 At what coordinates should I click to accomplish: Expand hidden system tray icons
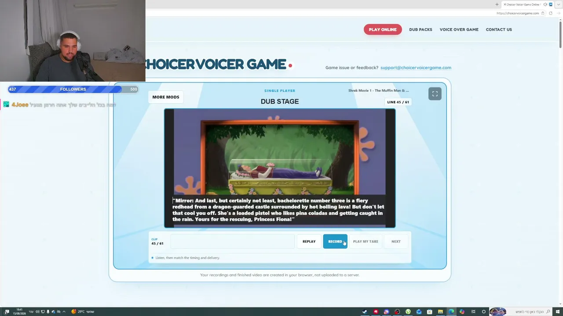tap(64, 312)
